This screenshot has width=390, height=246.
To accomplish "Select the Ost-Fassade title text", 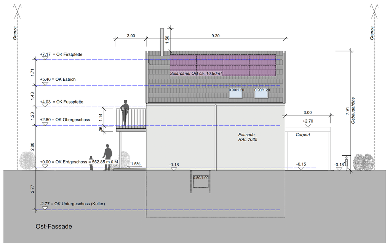I will [x=54, y=227].
